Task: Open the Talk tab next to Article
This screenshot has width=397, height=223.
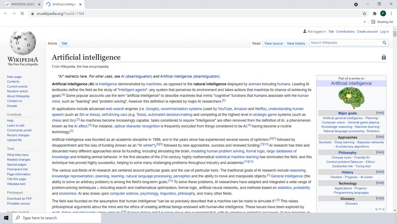Action: point(65,43)
